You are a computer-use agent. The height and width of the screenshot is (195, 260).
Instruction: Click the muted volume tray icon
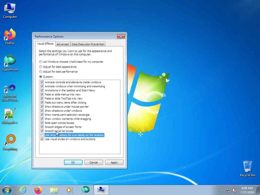pos(234,190)
